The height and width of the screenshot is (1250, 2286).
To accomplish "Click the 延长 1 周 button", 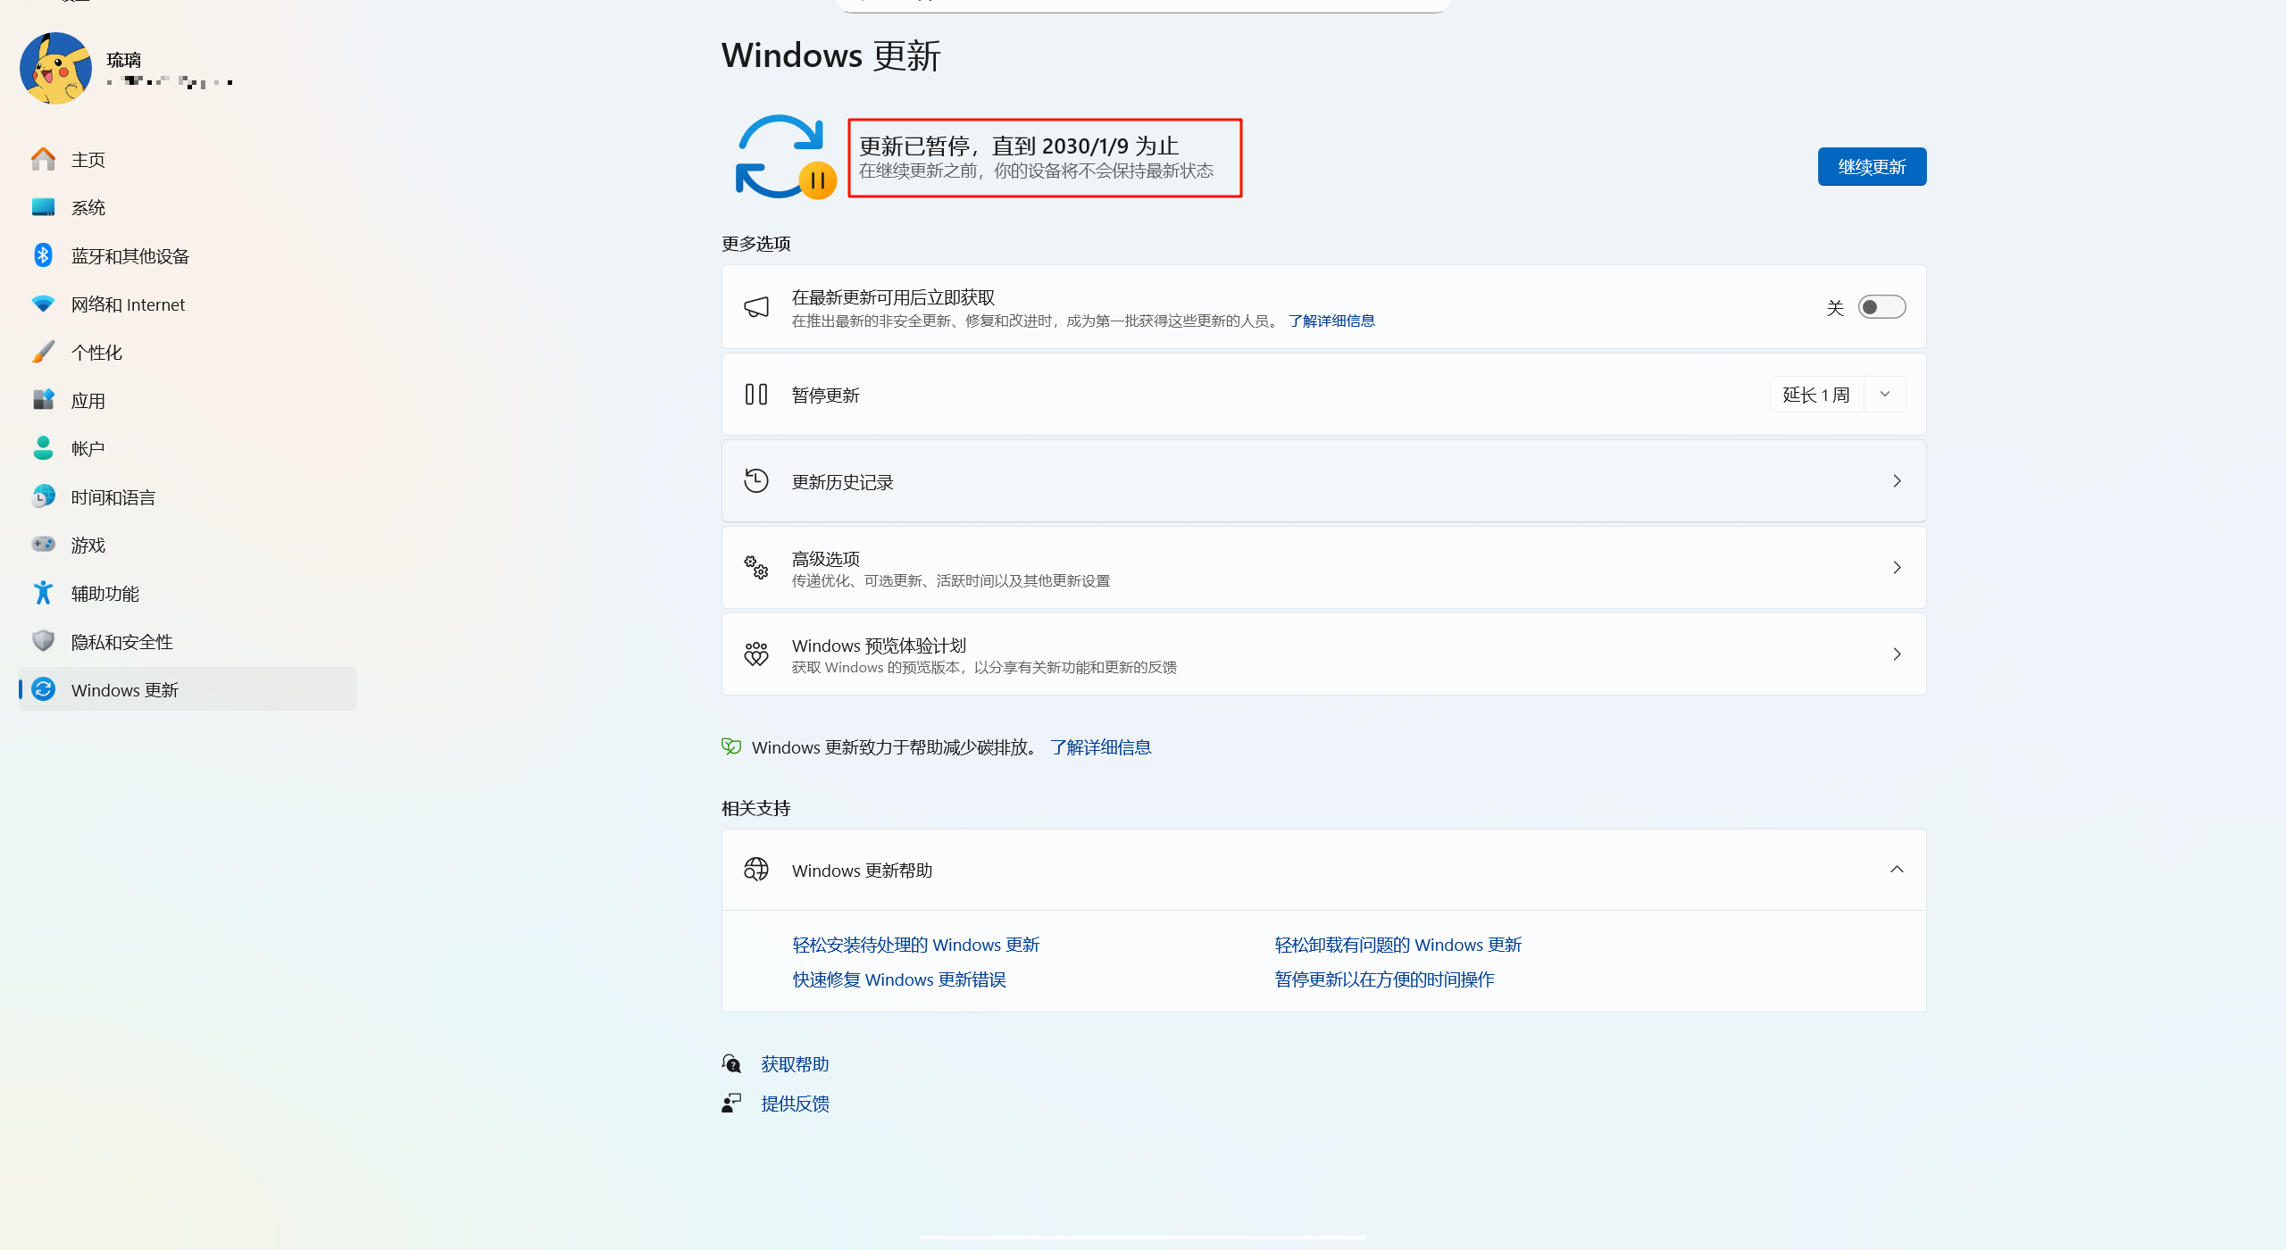I will tap(1816, 395).
